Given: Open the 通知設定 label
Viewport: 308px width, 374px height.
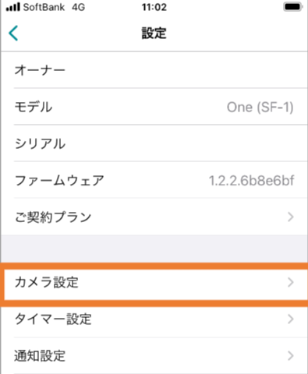Looking at the screenshot, I should pyautogui.click(x=40, y=356).
